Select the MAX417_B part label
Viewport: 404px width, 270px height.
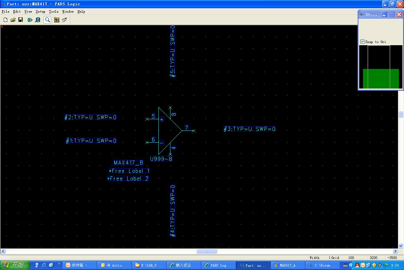coord(128,163)
